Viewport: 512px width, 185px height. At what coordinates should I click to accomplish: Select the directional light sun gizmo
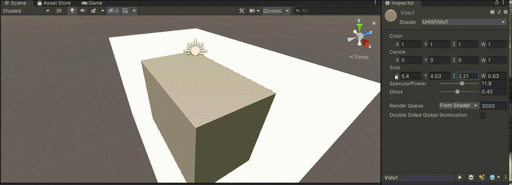point(196,50)
